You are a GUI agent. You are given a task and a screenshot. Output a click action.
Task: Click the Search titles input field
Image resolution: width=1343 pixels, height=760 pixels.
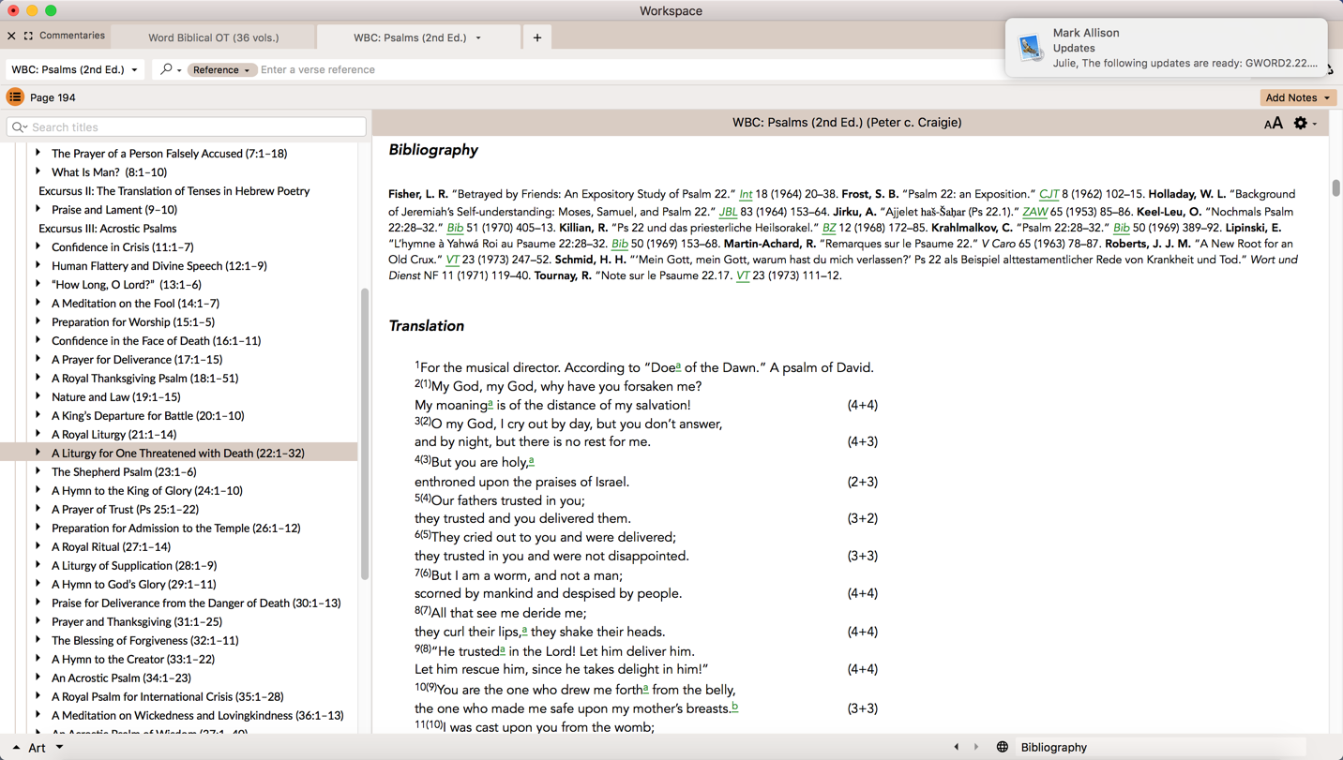(187, 127)
